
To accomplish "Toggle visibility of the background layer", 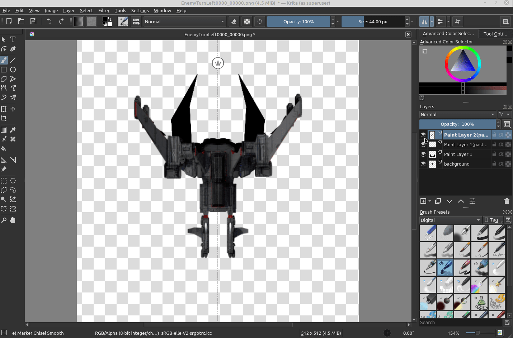I will pyautogui.click(x=423, y=164).
